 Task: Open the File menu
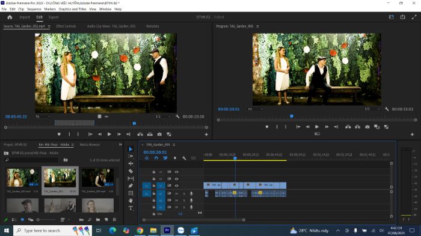click(x=4, y=9)
